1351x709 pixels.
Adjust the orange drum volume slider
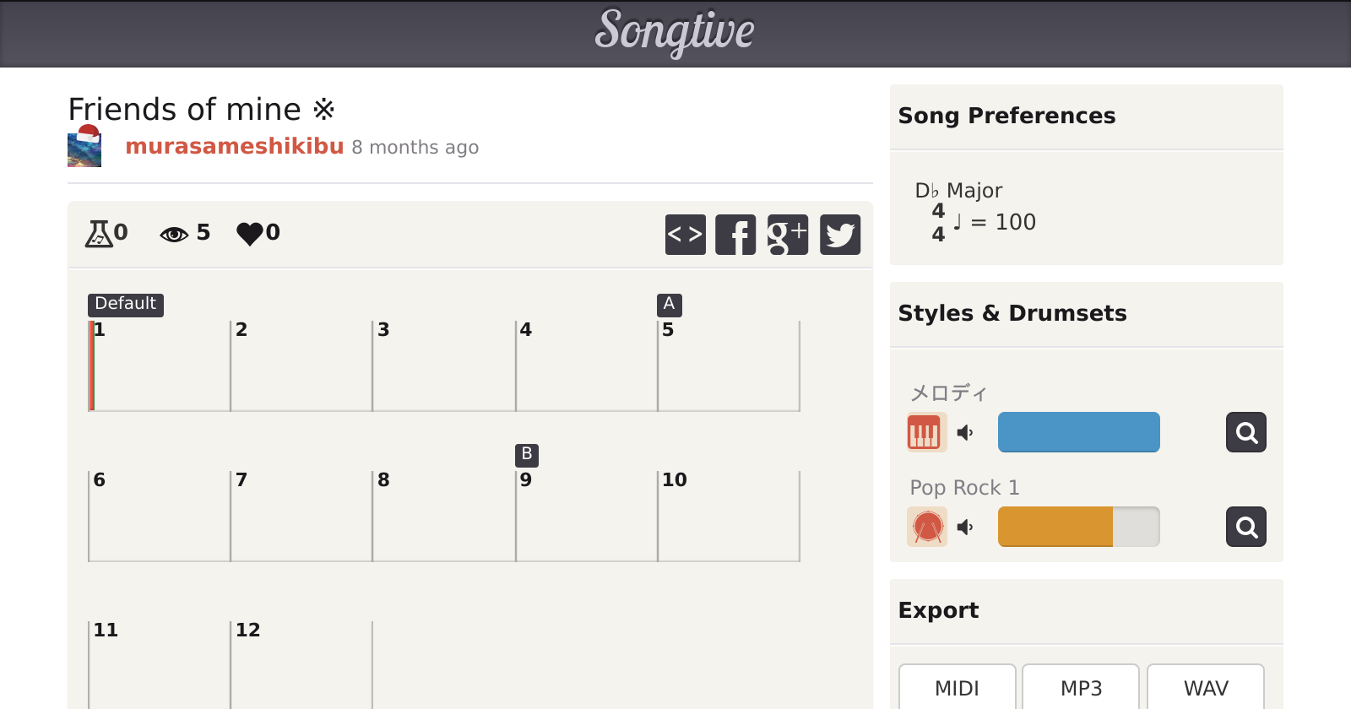pyautogui.click(x=1078, y=528)
